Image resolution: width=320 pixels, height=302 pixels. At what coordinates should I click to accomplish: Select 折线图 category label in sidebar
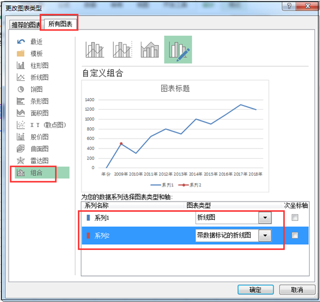[x=40, y=77]
